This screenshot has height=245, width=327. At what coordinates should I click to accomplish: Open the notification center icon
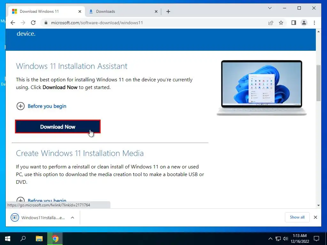(x=316, y=239)
